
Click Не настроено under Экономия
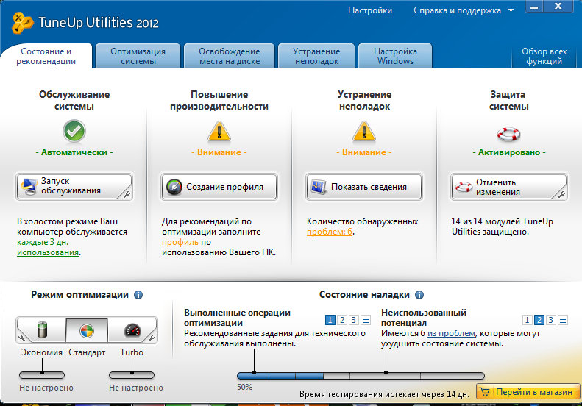click(x=46, y=388)
